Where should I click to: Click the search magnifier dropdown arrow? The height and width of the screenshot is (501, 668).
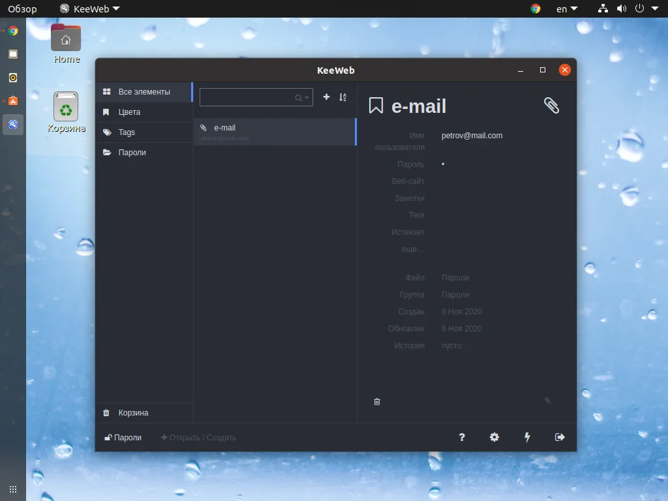(x=307, y=98)
